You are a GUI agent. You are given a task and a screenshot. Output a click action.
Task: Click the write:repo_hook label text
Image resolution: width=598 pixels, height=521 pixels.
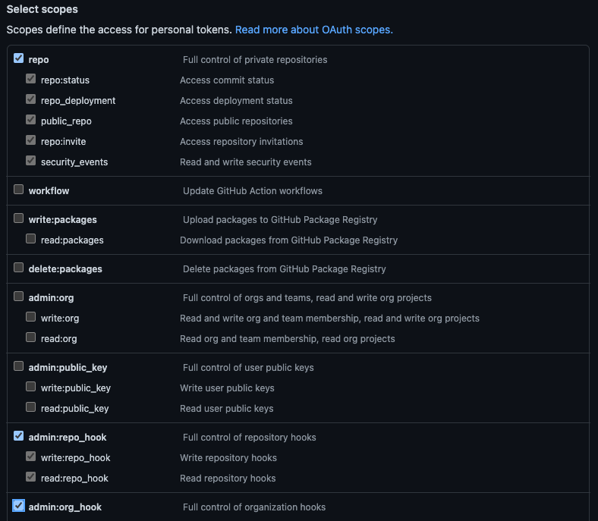click(76, 458)
